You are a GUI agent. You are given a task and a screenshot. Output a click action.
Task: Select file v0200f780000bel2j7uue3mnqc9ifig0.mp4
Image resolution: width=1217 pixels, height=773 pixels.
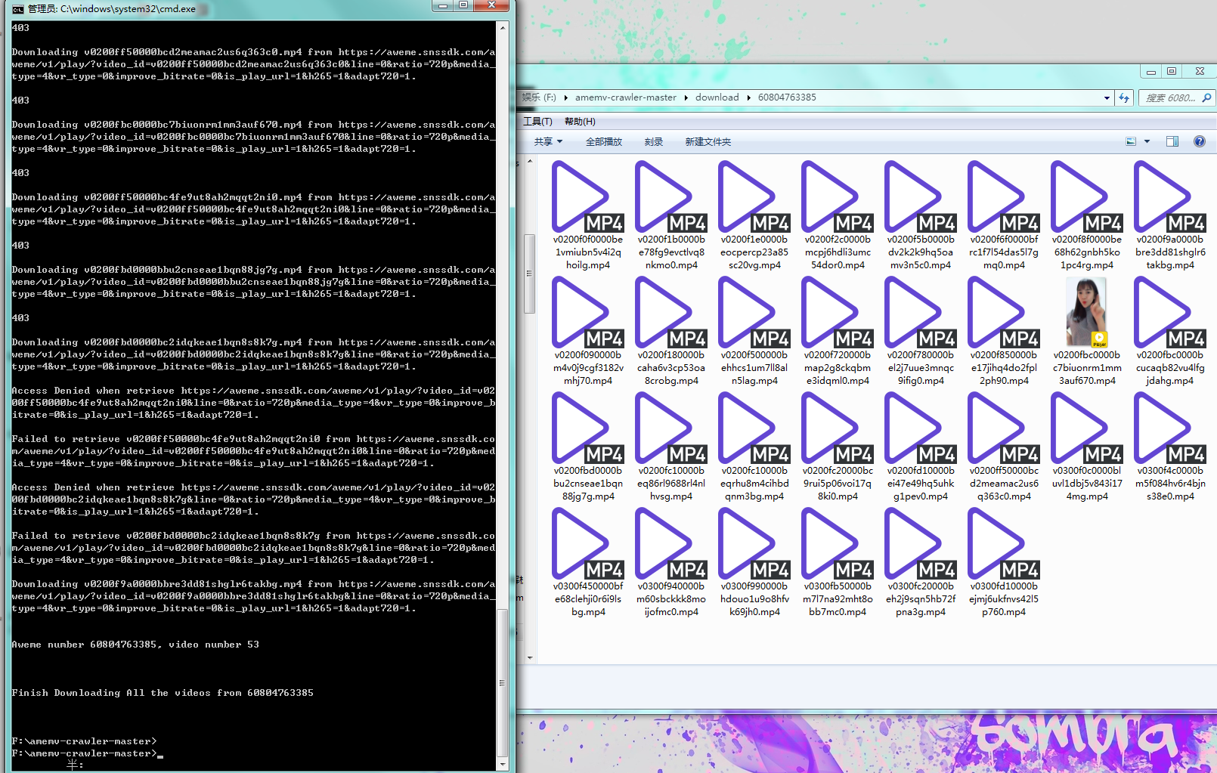coord(921,331)
